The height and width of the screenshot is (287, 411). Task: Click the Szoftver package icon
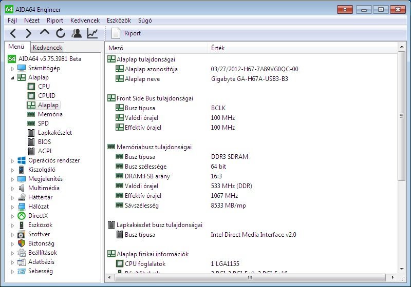tap(22, 234)
